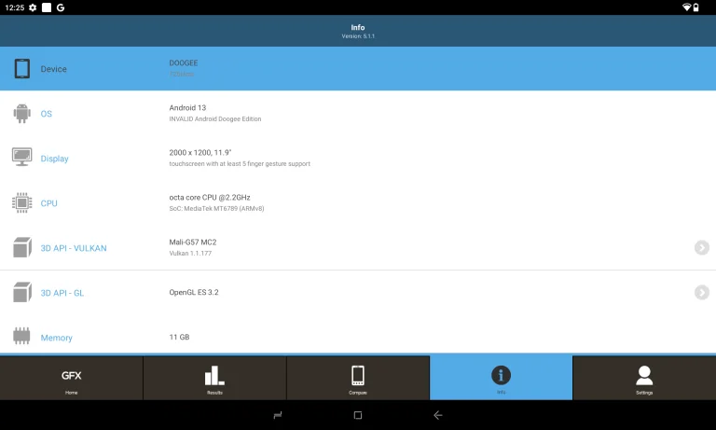Image resolution: width=716 pixels, height=430 pixels.
Task: Click the Mali-G57 MC2 value
Action: [193, 243]
